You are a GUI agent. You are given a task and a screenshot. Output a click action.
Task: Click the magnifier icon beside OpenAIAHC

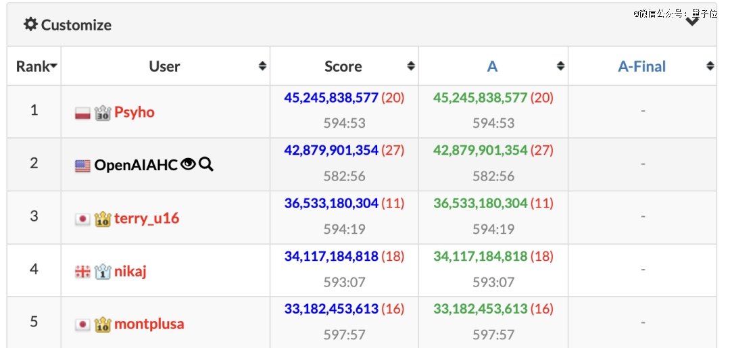pos(205,164)
